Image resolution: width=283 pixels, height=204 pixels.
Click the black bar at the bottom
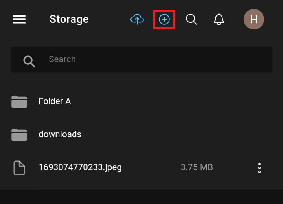click(x=141, y=197)
